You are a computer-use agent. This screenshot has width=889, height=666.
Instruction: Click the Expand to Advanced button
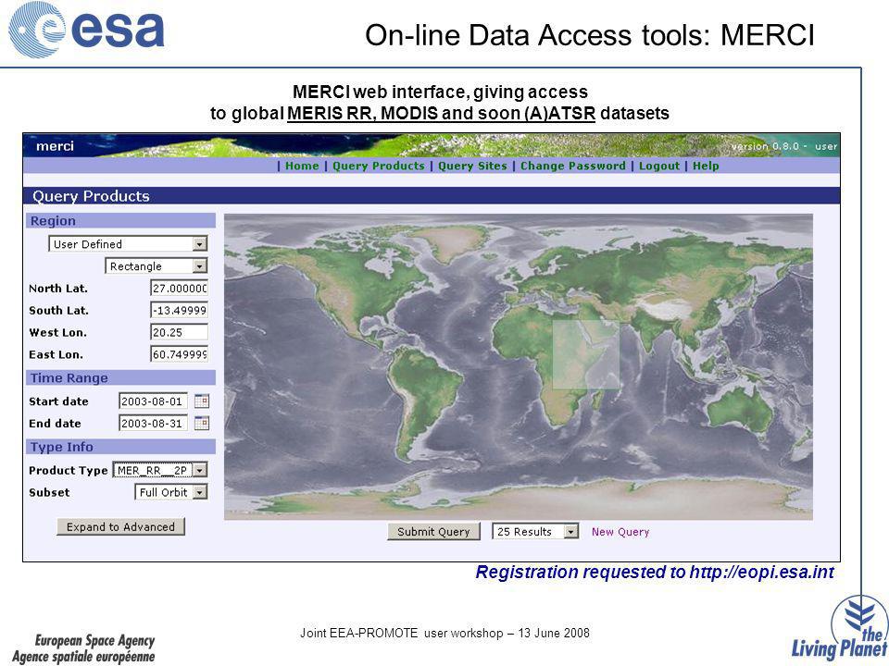coord(120,526)
